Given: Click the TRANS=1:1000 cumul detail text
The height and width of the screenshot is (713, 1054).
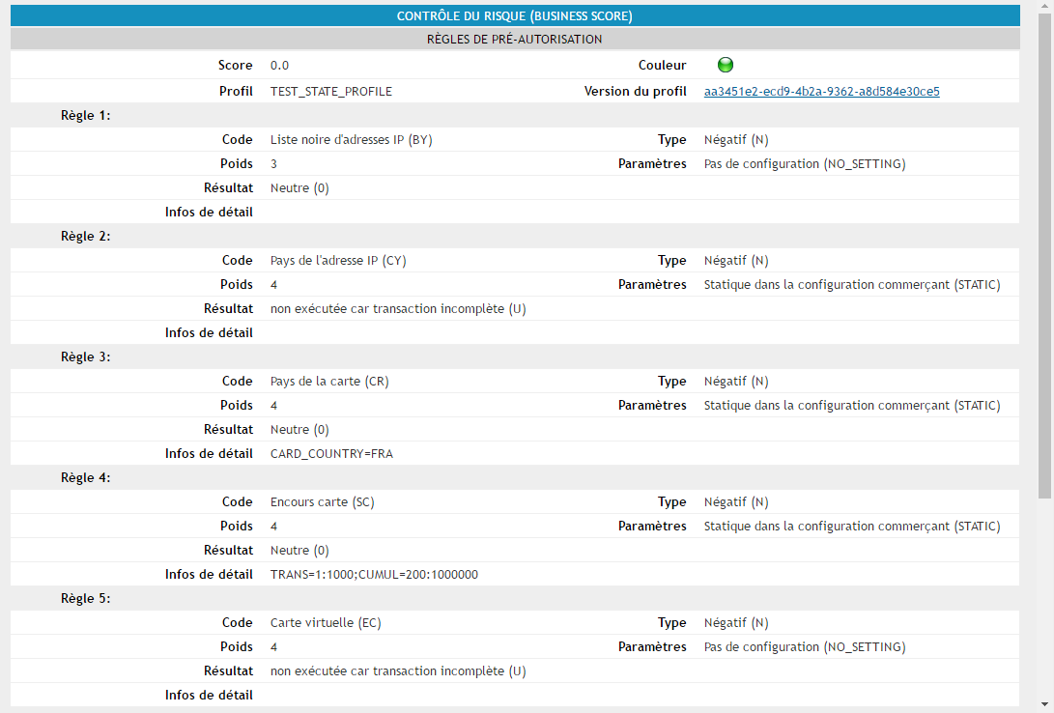Looking at the screenshot, I should (374, 575).
